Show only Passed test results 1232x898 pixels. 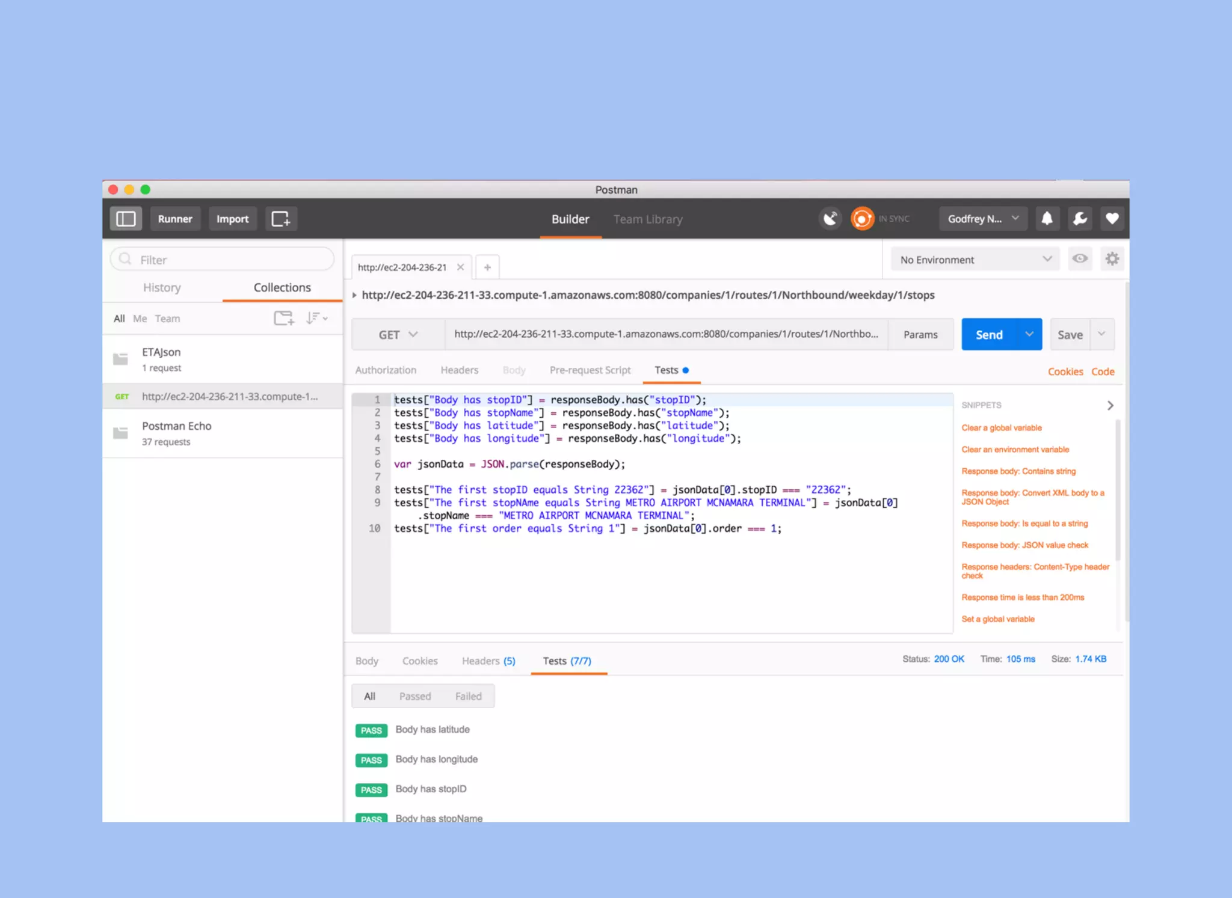point(414,696)
